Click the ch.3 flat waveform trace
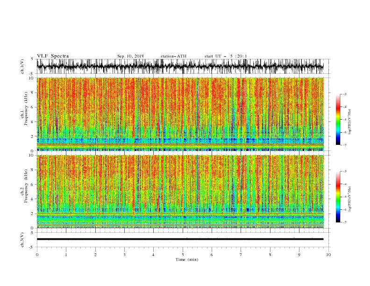This screenshot has width=370, height=286. pos(180,239)
